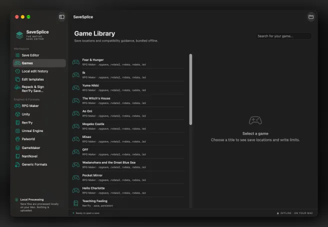This screenshot has width=328, height=227.
Task: Open Repack & Sign Ren'Py Save
Action: tap(39, 88)
